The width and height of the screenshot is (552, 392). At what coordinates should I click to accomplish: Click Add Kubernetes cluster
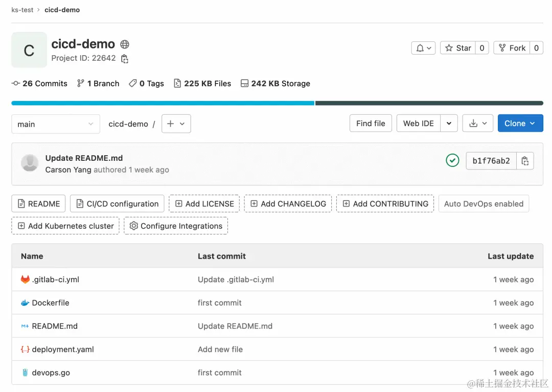[x=65, y=226]
